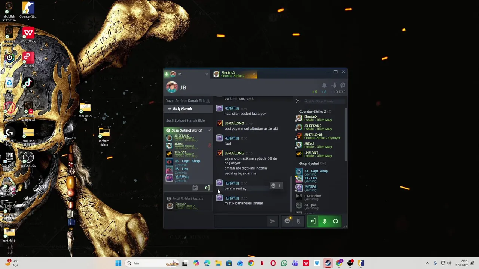Viewport: 479px width, 269px height.
Task: Add reaction emoji on 'benim sesi aç' message
Action: [x=273, y=186]
